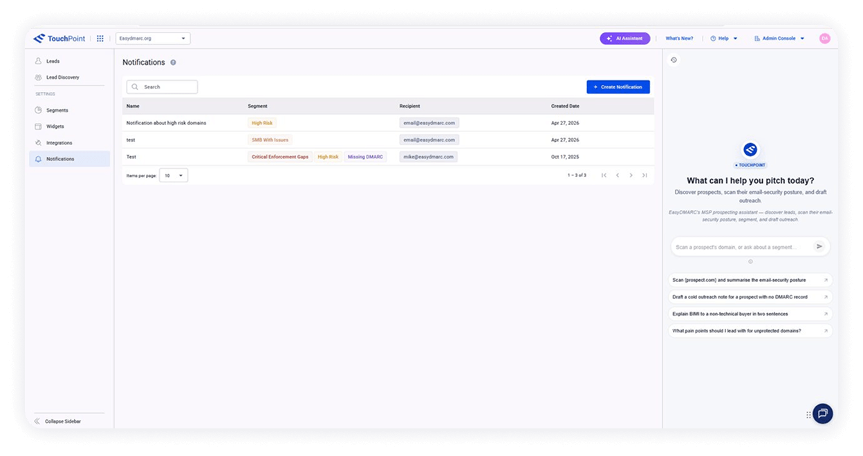Click the TouchPoint logo

(59, 39)
